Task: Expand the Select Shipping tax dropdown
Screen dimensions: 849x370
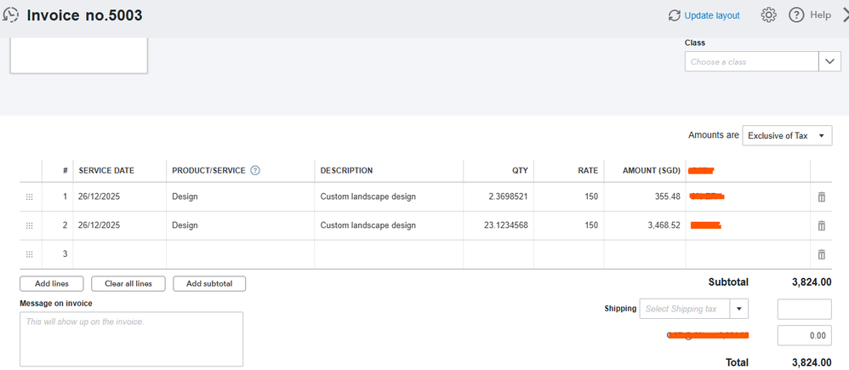Action: (739, 309)
